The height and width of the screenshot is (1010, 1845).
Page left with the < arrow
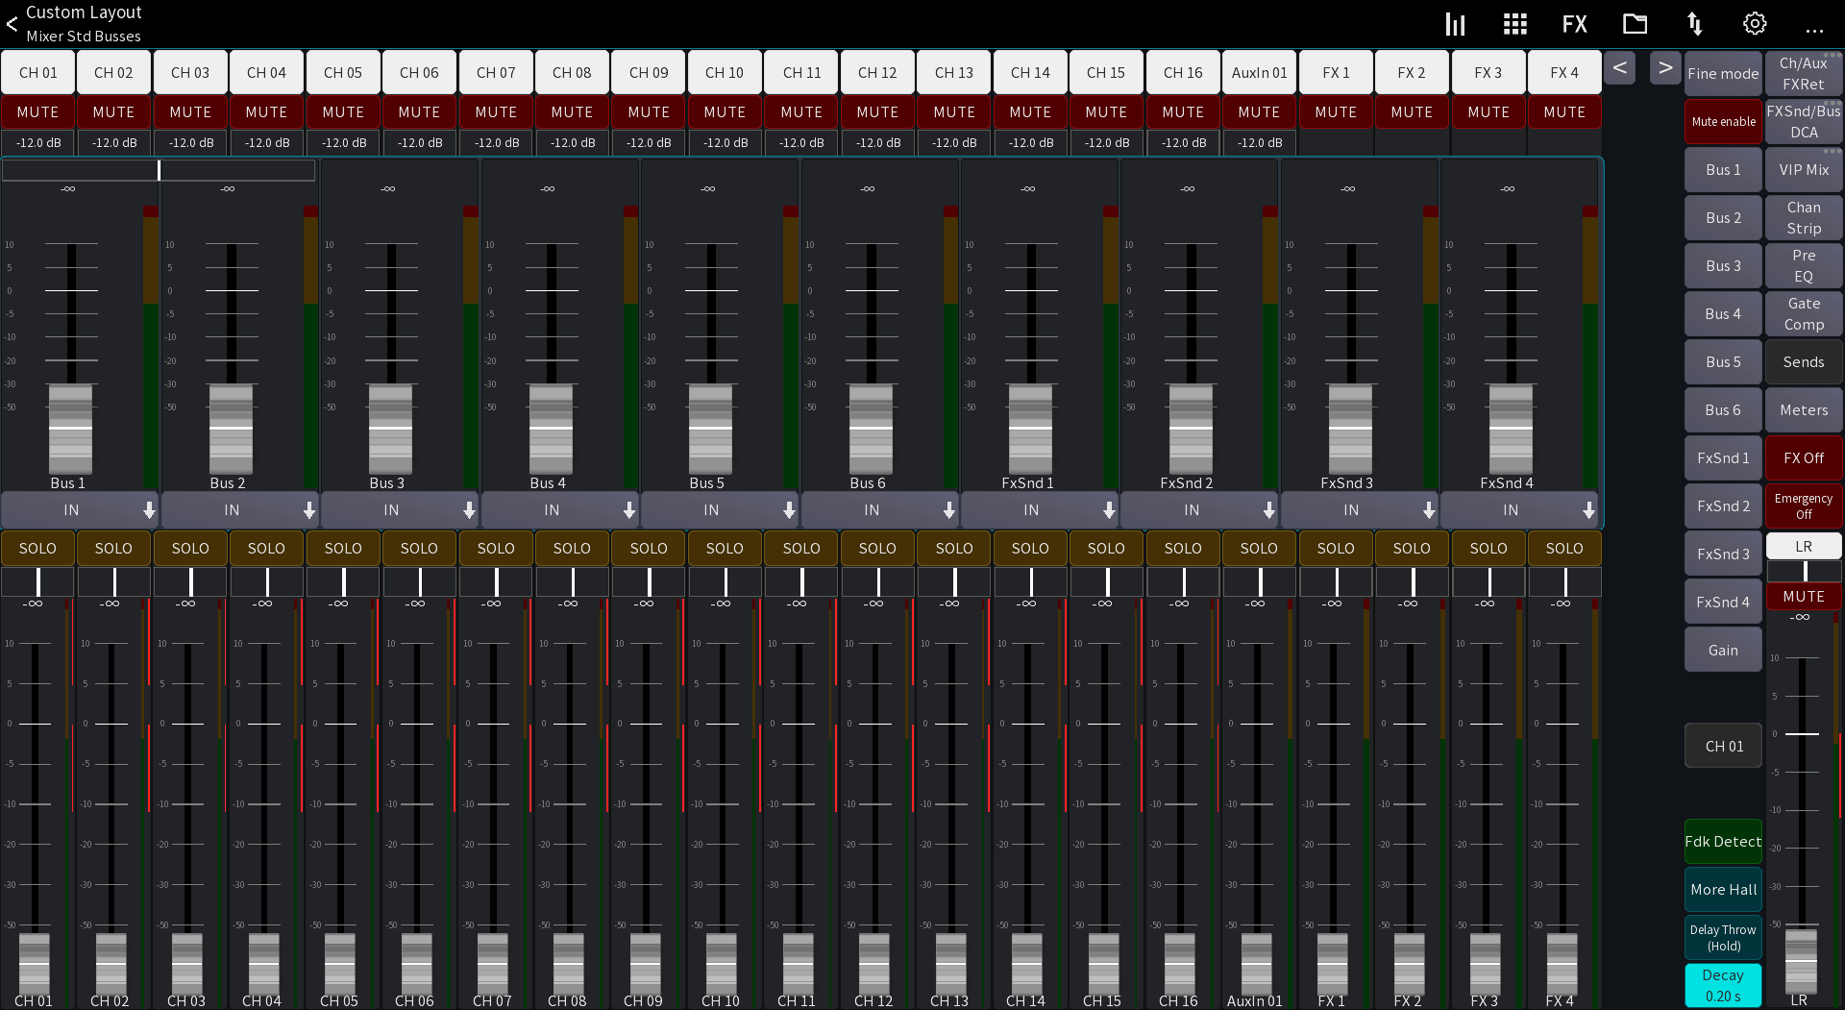(1620, 68)
